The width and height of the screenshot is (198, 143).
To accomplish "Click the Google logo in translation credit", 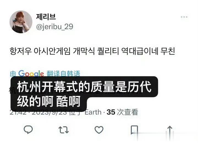I will pos(31,73).
